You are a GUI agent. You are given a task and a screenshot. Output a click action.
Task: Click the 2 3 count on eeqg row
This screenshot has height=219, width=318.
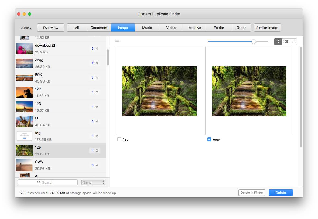[x=95, y=63]
